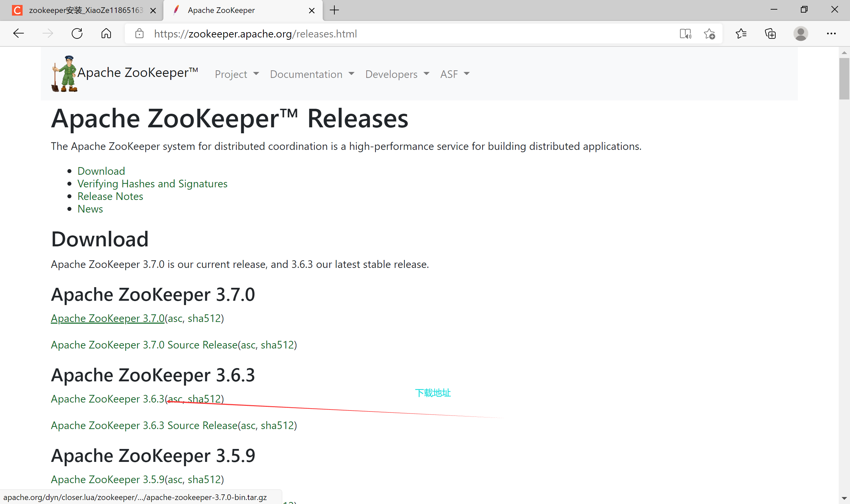Open the favorites list icon
850x504 pixels.
(741, 33)
